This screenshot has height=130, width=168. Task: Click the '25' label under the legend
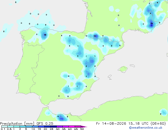[x=51, y=129]
